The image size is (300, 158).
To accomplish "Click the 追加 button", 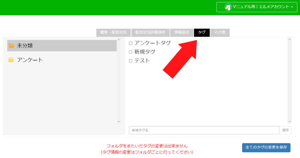I will point(285,130).
